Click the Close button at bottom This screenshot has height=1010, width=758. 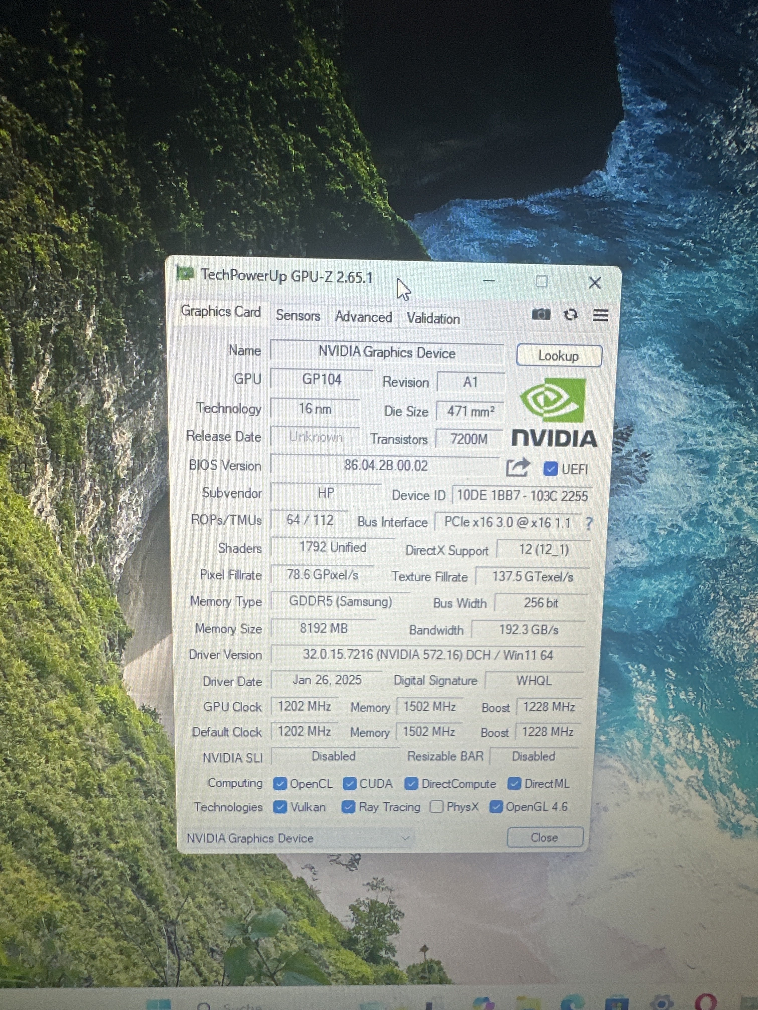[x=545, y=837]
